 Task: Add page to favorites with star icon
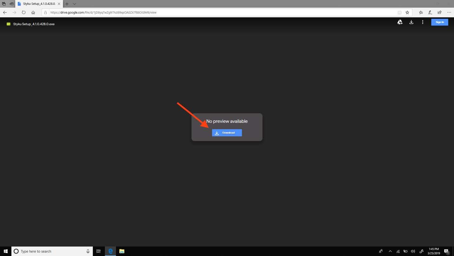pos(407,12)
